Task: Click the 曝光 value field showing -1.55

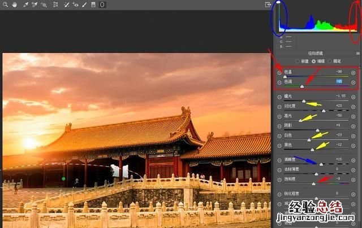Action: 341,96
